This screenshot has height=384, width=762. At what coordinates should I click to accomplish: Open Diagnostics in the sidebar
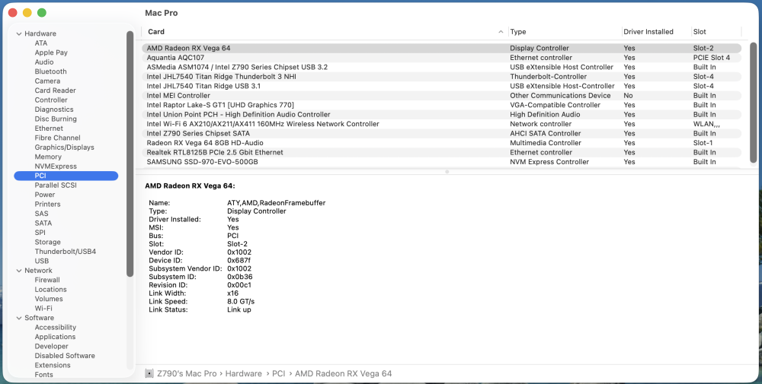54,109
